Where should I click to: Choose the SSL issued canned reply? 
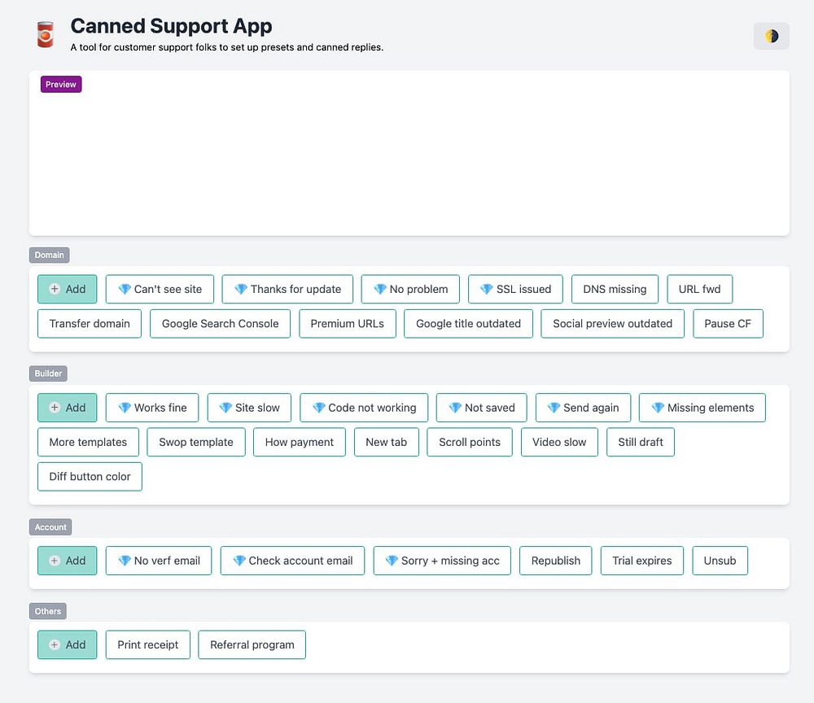pyautogui.click(x=515, y=289)
